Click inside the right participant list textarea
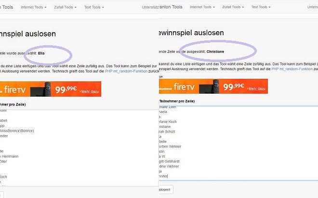Viewport: 318px width, 198px height. (x=238, y=143)
